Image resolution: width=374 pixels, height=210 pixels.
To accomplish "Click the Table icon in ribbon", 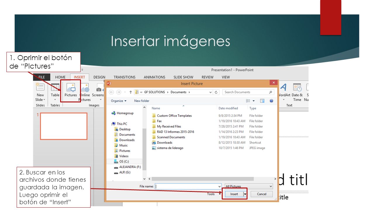I will pyautogui.click(x=55, y=87).
